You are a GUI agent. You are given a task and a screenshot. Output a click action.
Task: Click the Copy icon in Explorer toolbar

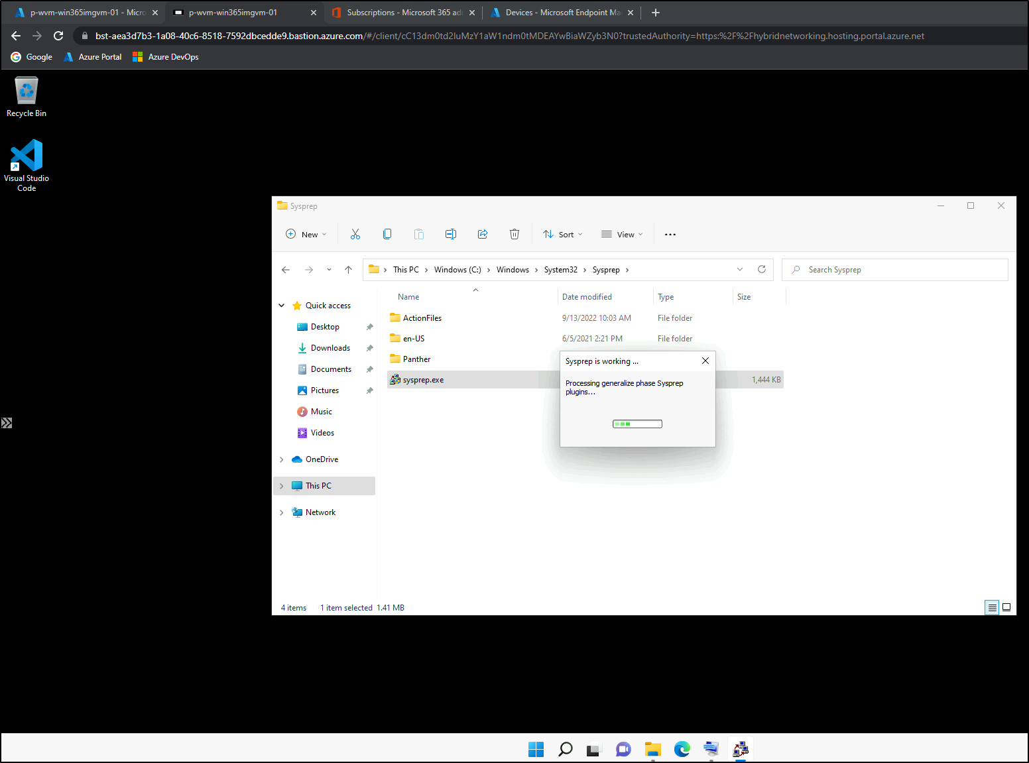pyautogui.click(x=387, y=234)
